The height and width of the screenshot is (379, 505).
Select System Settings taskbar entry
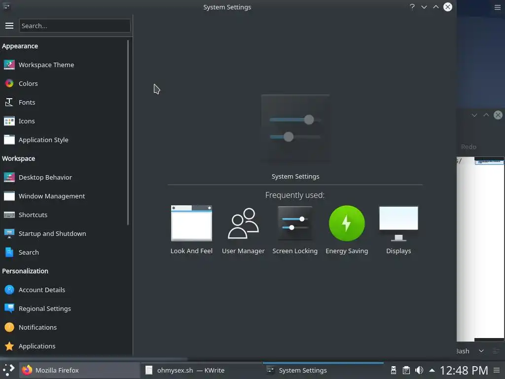pyautogui.click(x=323, y=370)
